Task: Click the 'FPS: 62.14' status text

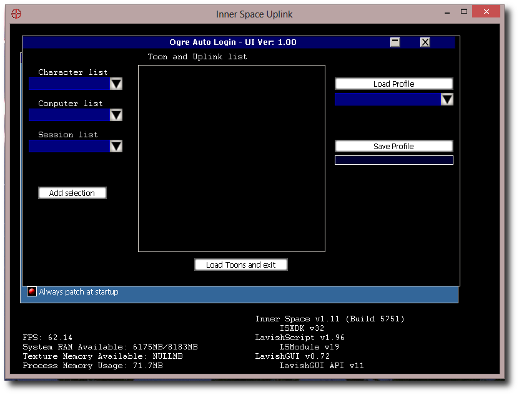Action: point(47,338)
